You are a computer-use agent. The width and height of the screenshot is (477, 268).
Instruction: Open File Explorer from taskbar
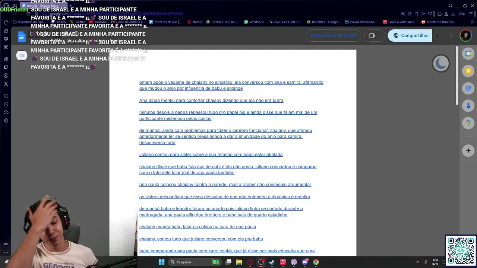pos(239,262)
